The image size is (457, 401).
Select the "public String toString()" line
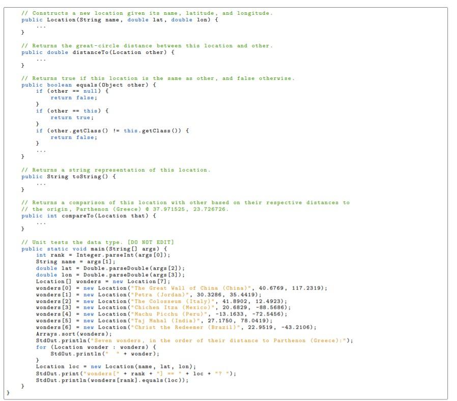69,177
